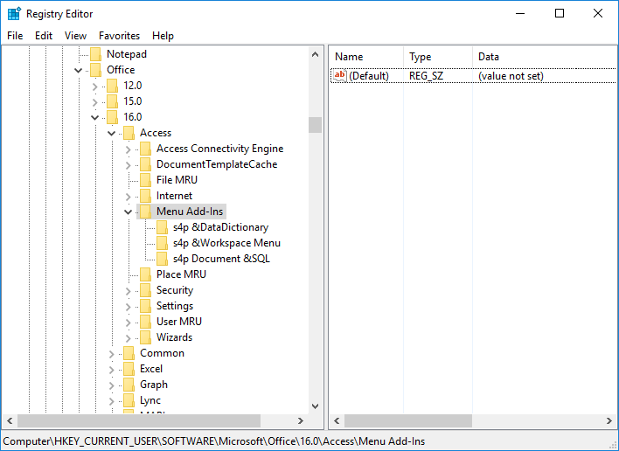Click the Notepad key folder icon
Viewport: 619px width, 451px height.
(x=95, y=54)
